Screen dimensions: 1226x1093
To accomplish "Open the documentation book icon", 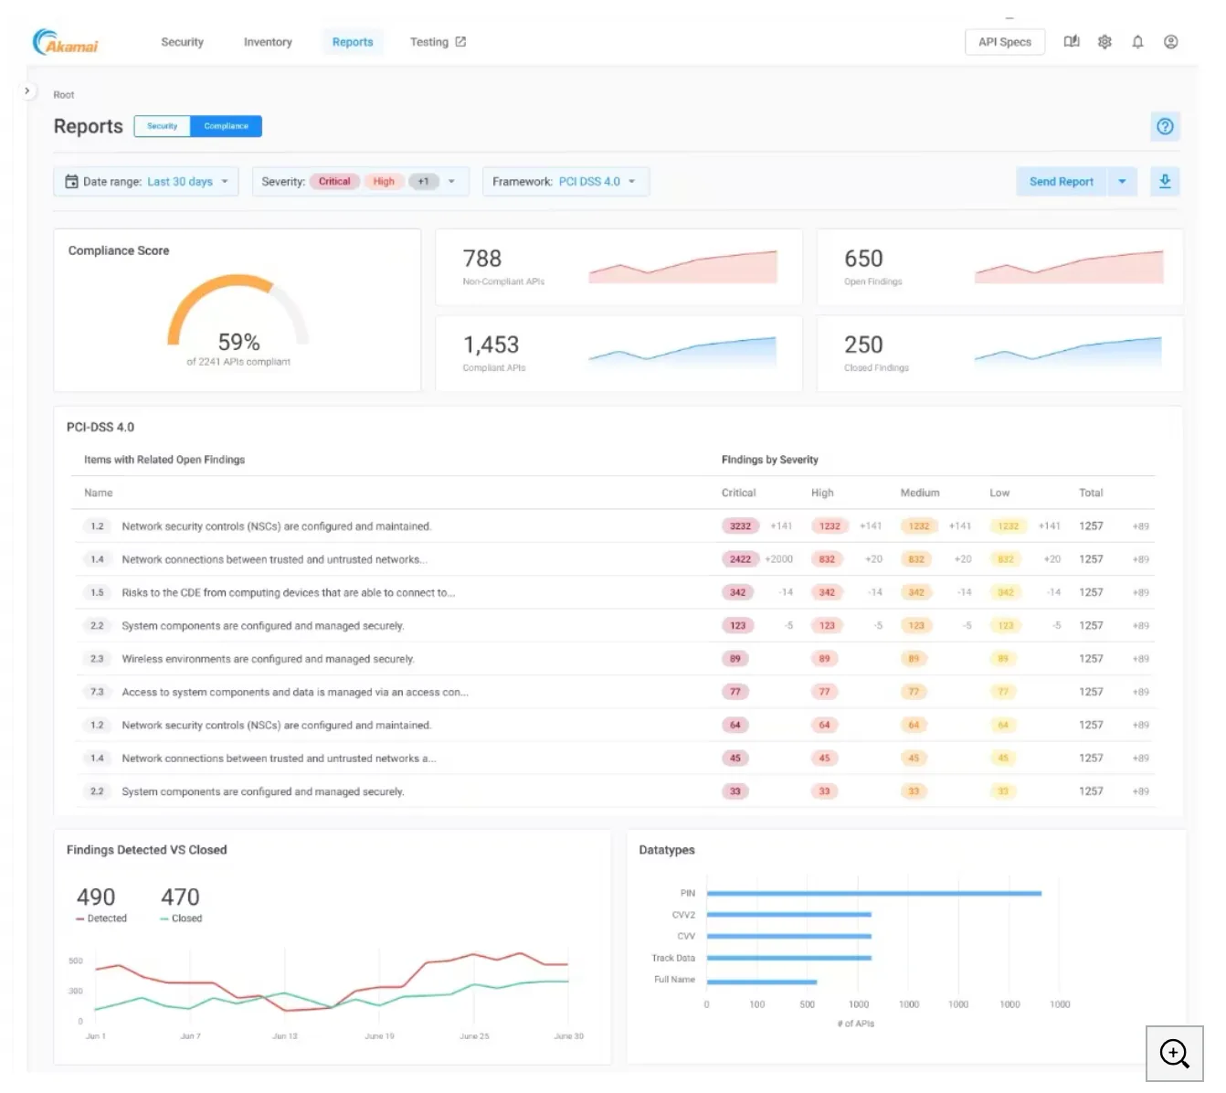I will 1072,41.
